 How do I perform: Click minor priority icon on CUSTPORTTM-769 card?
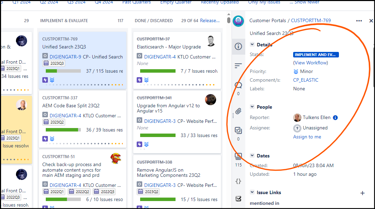(52, 80)
